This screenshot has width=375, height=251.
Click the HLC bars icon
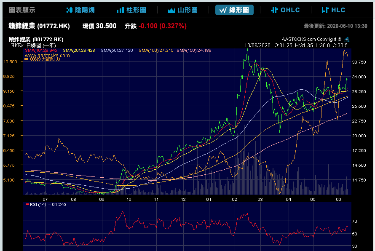tap(325, 10)
